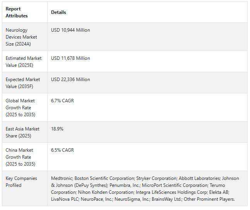Click Nihon Kohden Corporation in list
Viewport: 250px width, 210px height.
[106, 192]
